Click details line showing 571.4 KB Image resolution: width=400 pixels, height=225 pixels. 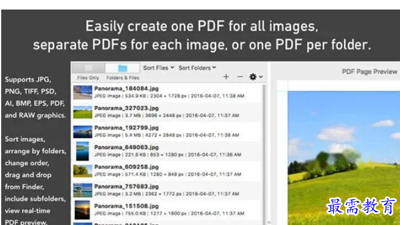(x=168, y=174)
